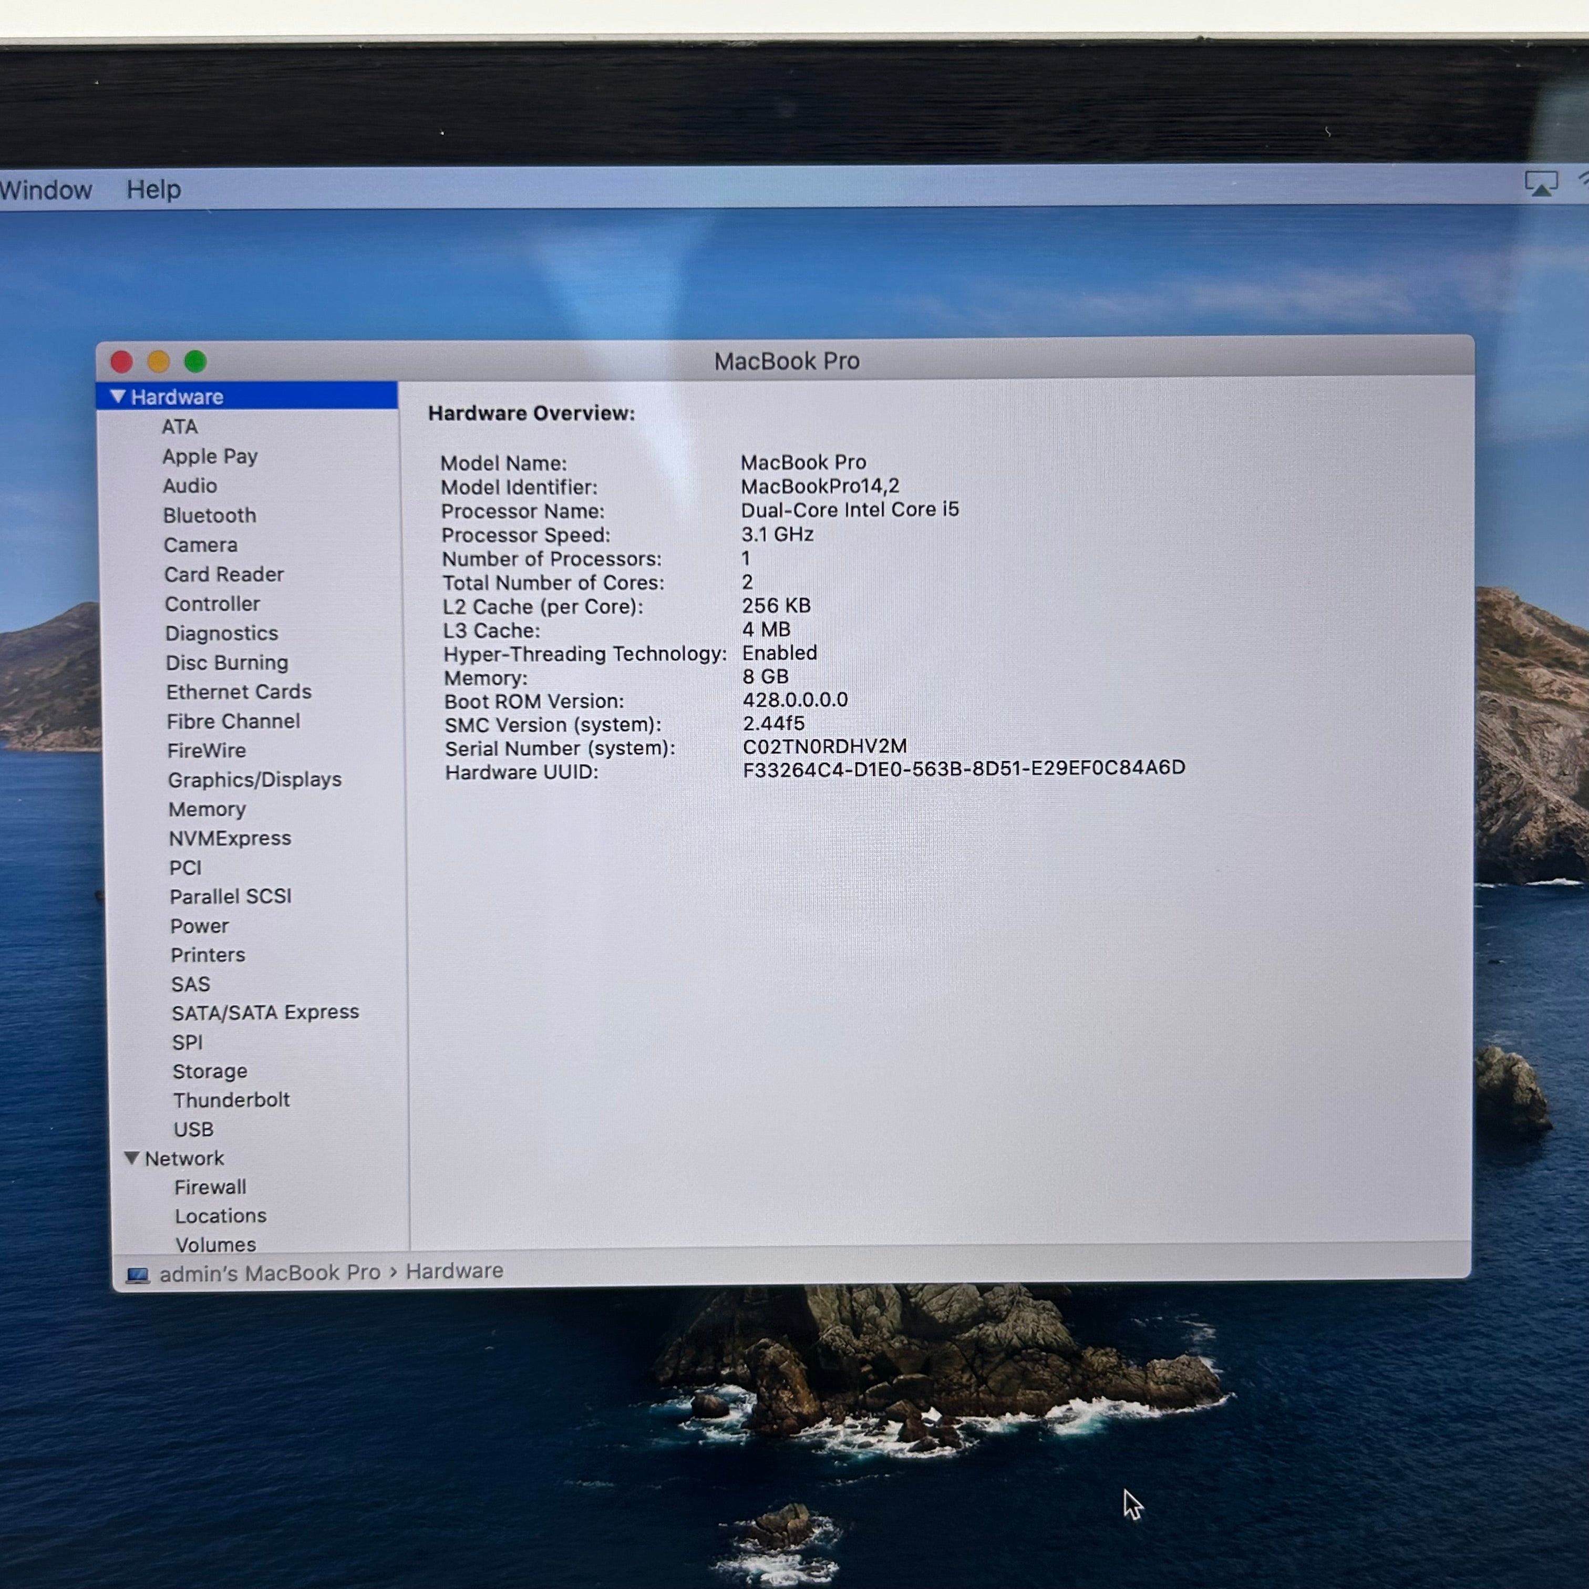
Task: Select Disc Burning in the sidebar
Action: pos(227,663)
